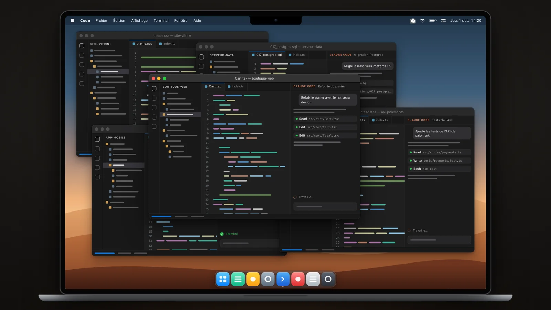Click the Claude prompt input in boutique-web window
The height and width of the screenshot is (310, 551).
(325, 206)
